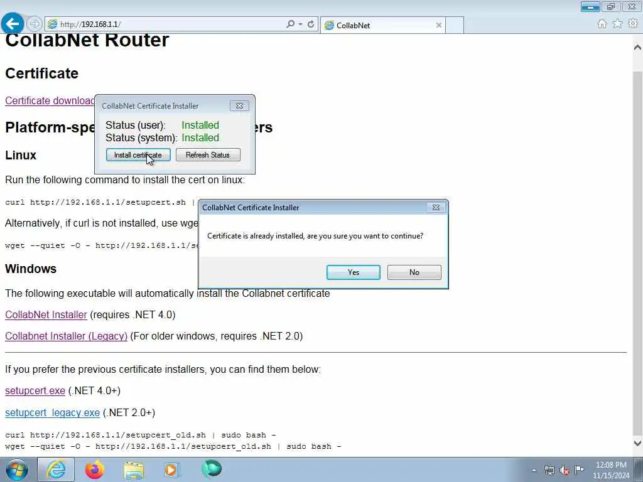
Task: Click the scrollbar down arrow
Action: 637,442
